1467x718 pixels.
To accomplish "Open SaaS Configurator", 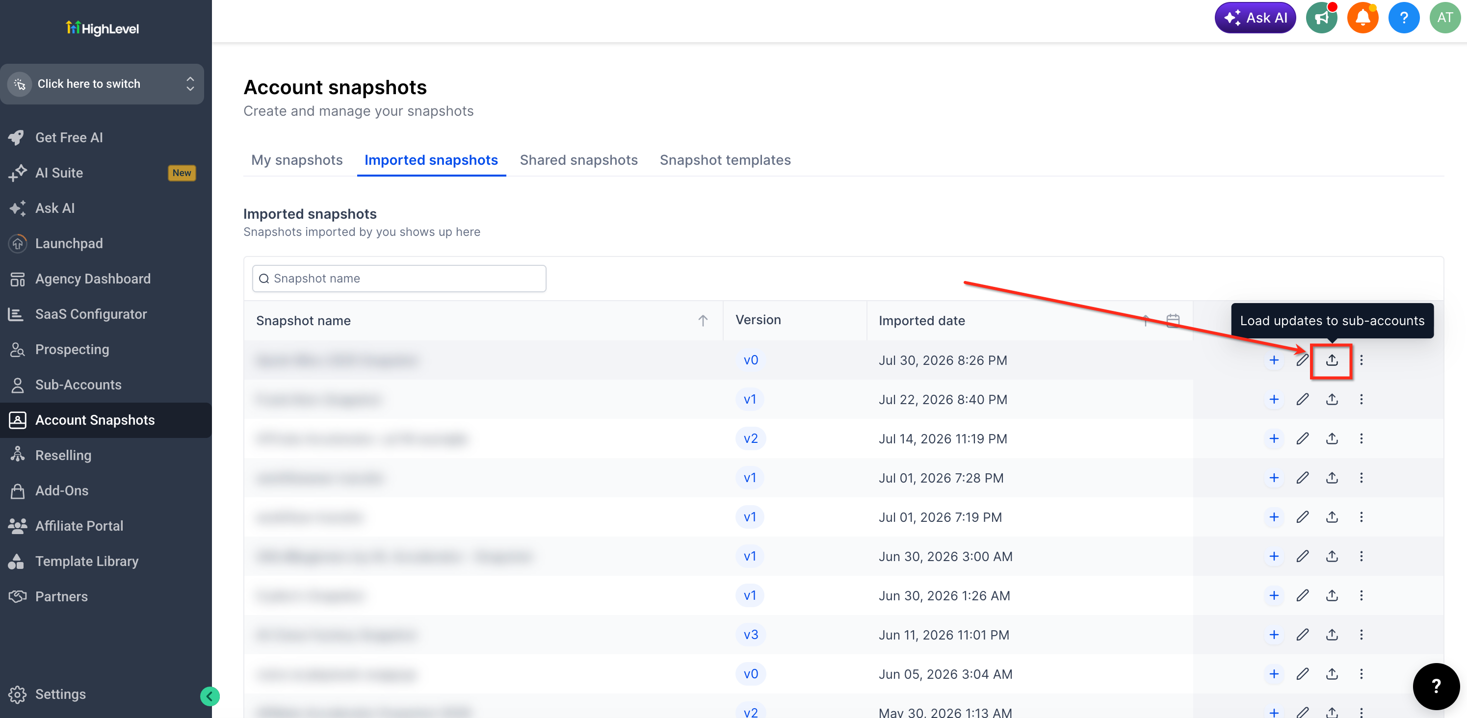I will coord(91,314).
